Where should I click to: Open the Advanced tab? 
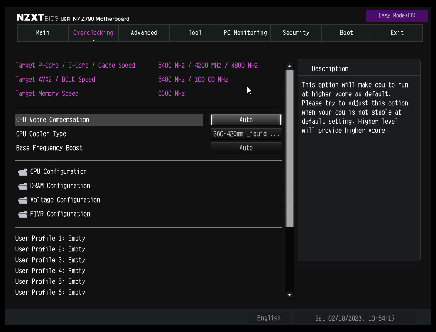click(x=144, y=33)
